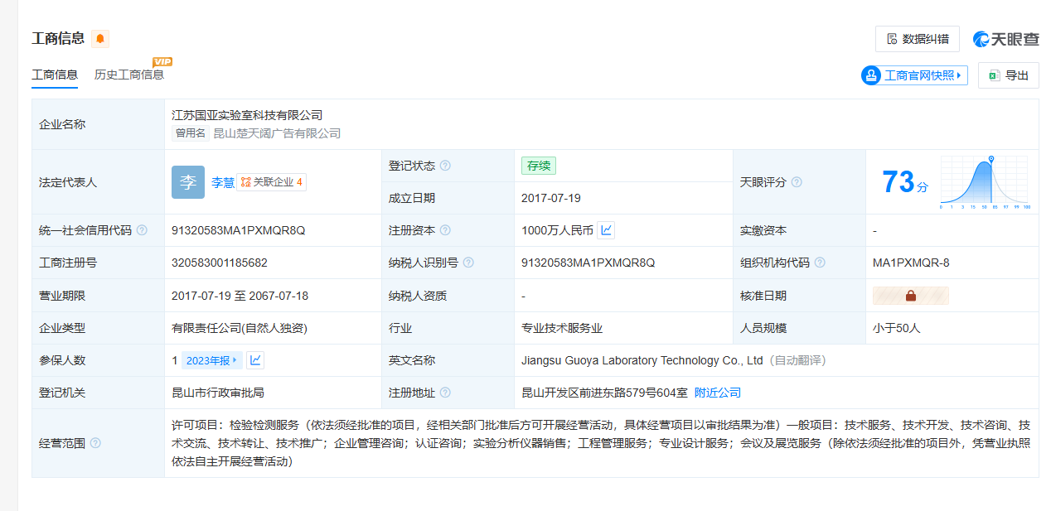
Task: Click the 天眼评分 score distribution chart
Action: [x=985, y=182]
